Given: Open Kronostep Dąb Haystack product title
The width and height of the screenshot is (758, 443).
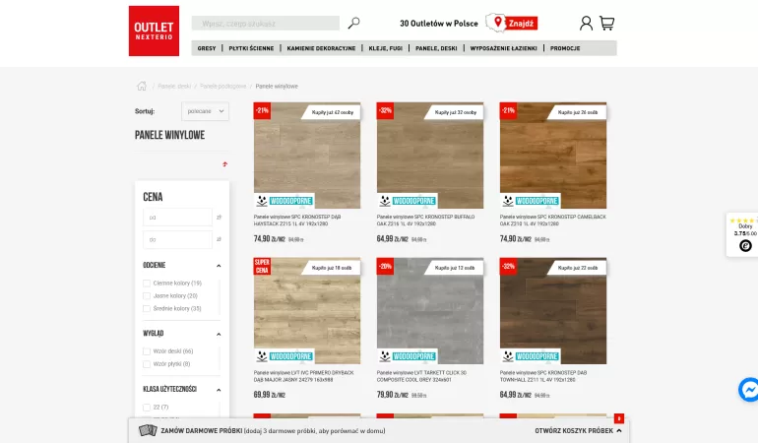Looking at the screenshot, I should click(x=297, y=221).
